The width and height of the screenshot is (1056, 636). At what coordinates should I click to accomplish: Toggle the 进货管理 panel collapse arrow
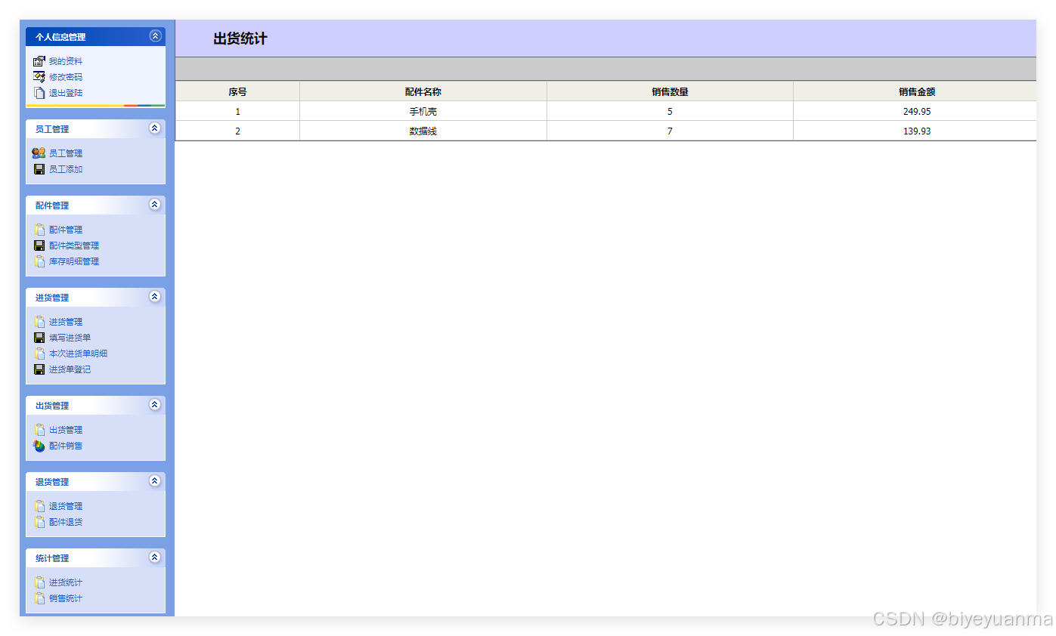[155, 296]
